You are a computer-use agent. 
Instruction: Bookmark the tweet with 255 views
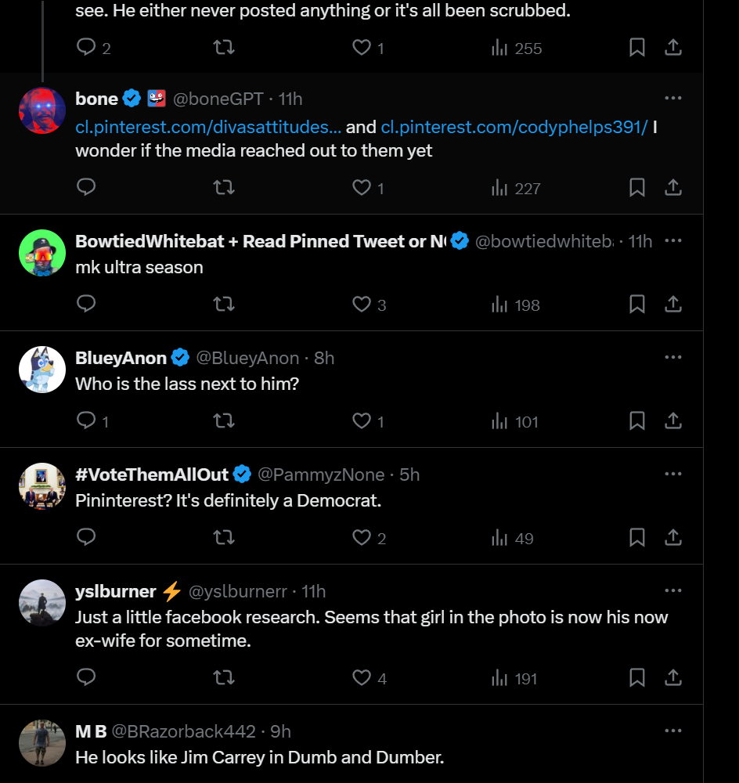pyautogui.click(x=636, y=48)
